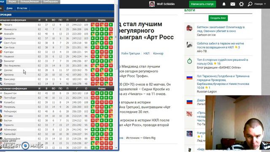Screen dimensions: 270x152
Task: Open the settings gear icon
Action: 241,4
